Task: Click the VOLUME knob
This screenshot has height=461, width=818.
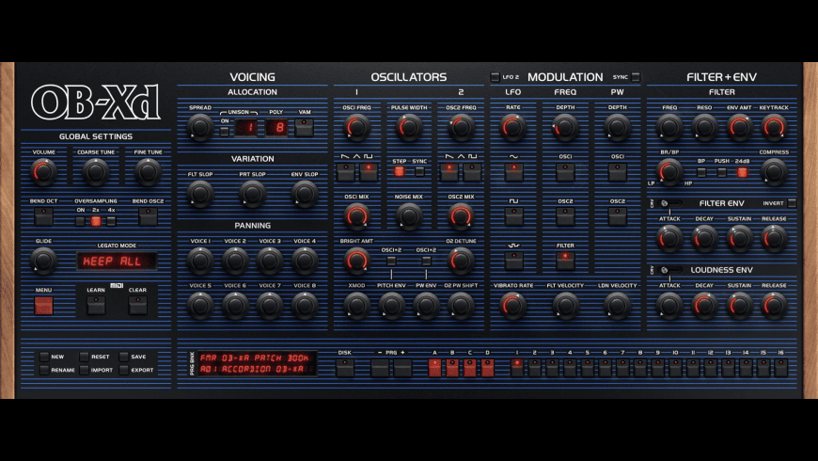Action: click(44, 172)
